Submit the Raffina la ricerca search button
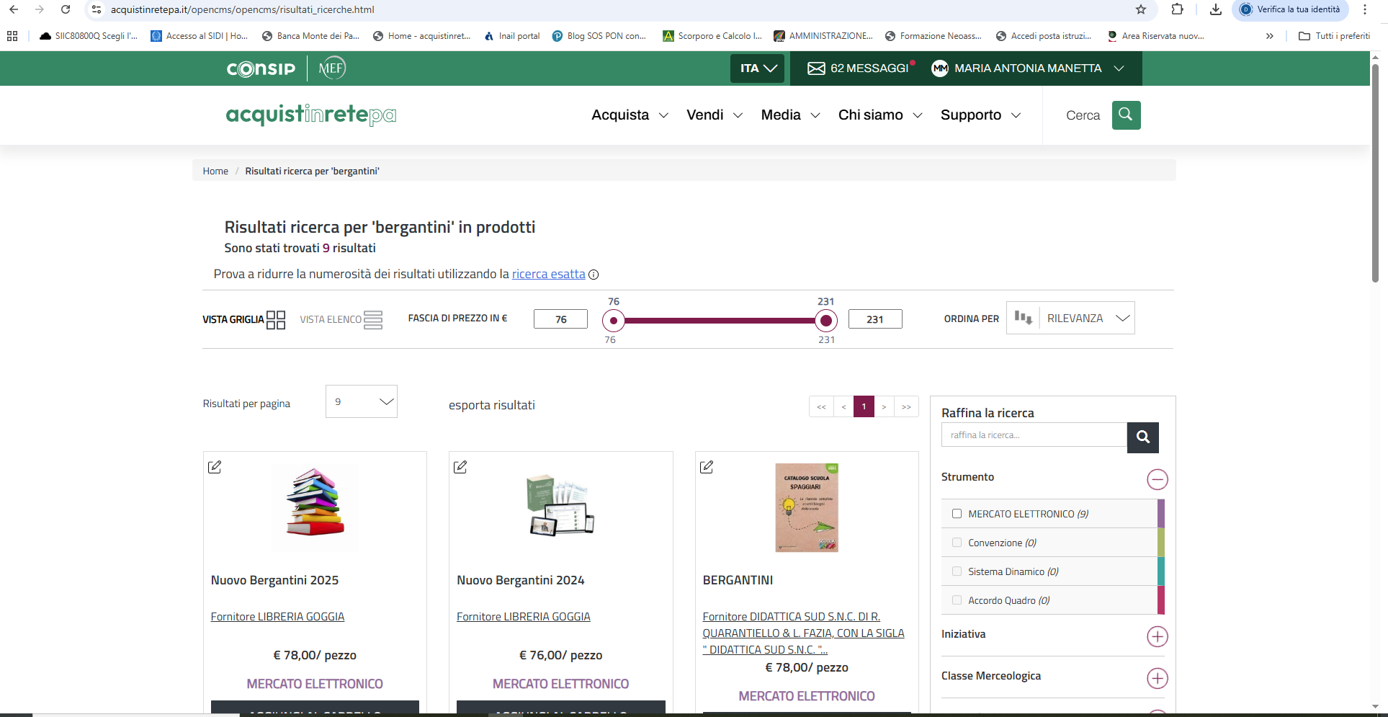Viewport: 1388px width, 717px height. 1142,437
